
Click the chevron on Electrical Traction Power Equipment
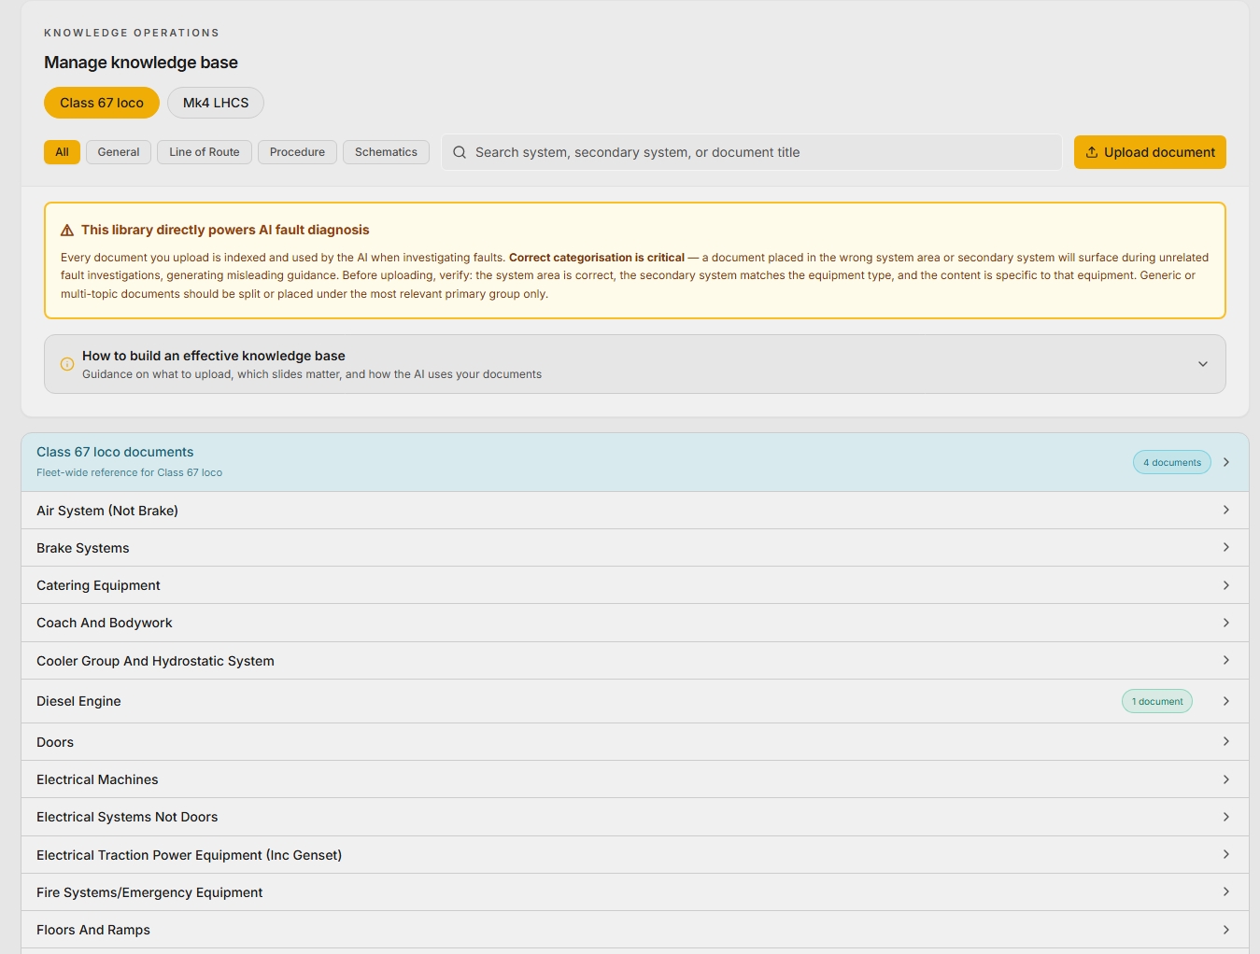(1226, 854)
